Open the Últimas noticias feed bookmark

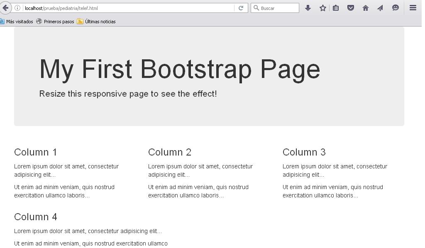coord(96,22)
